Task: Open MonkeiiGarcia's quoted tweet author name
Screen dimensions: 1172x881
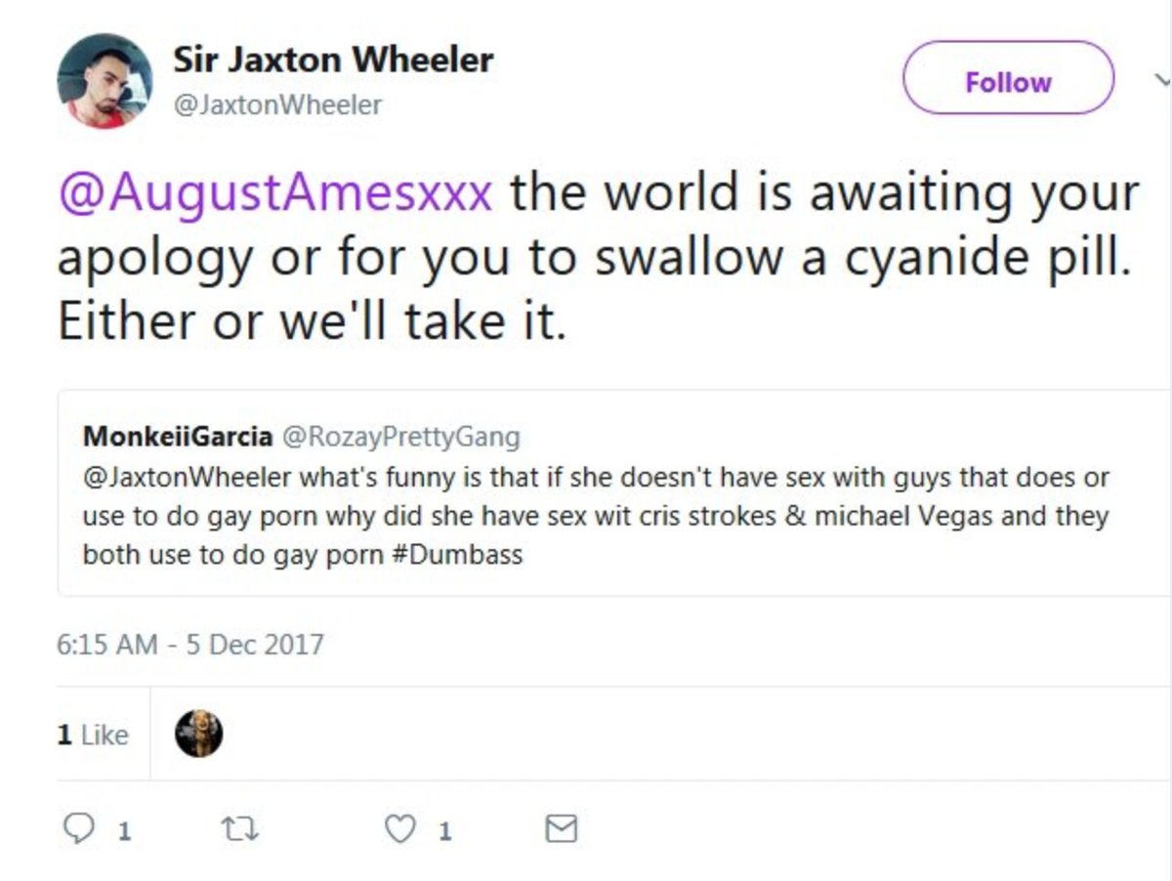Action: point(177,436)
